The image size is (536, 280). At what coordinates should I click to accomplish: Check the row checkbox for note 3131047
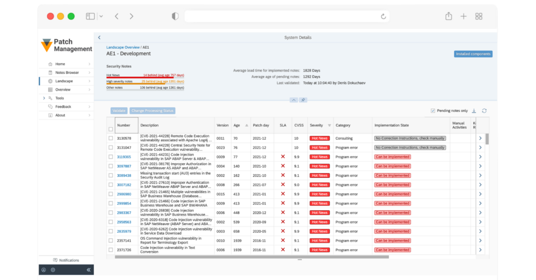[111, 148]
